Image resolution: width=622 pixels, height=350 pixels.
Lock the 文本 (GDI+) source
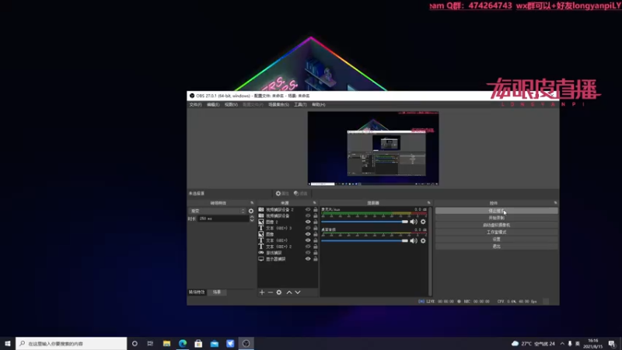point(316,240)
